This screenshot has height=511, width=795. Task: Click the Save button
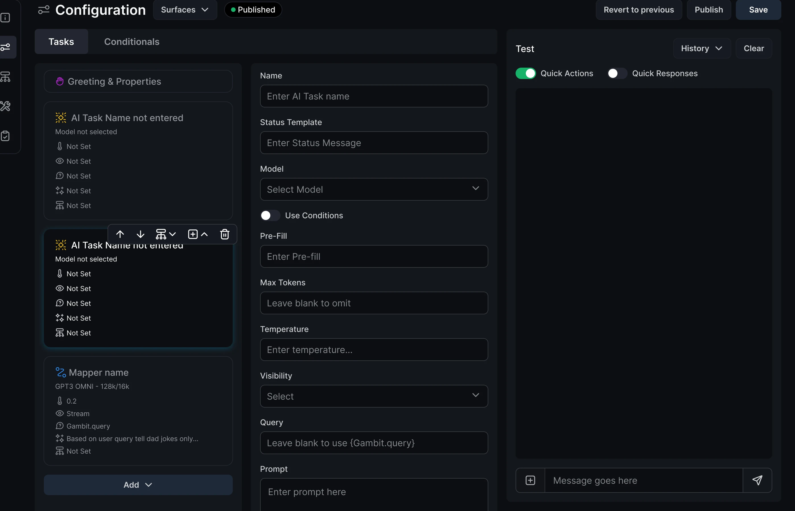(758, 10)
